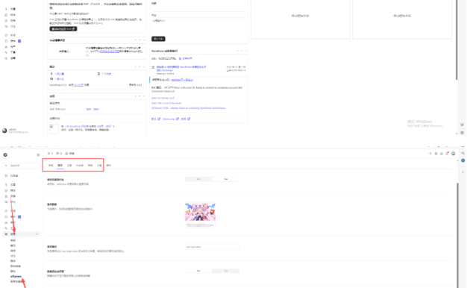This screenshot has height=288, width=467.
Task: Open Tools in the upper dashboard sidebar
Action: (x=13, y=52)
